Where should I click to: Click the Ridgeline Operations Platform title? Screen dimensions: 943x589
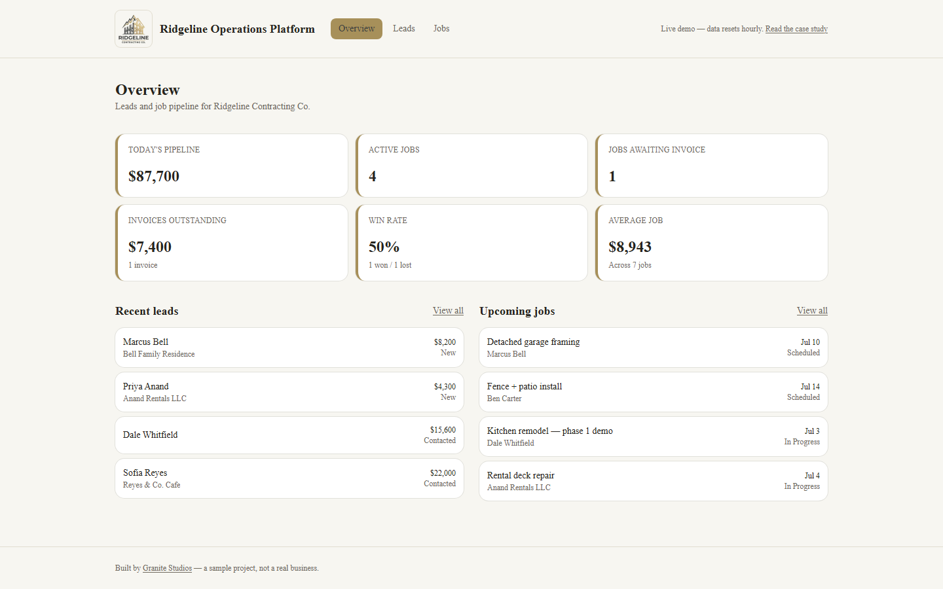tap(237, 29)
